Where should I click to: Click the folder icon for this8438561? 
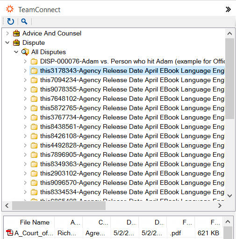(34, 127)
